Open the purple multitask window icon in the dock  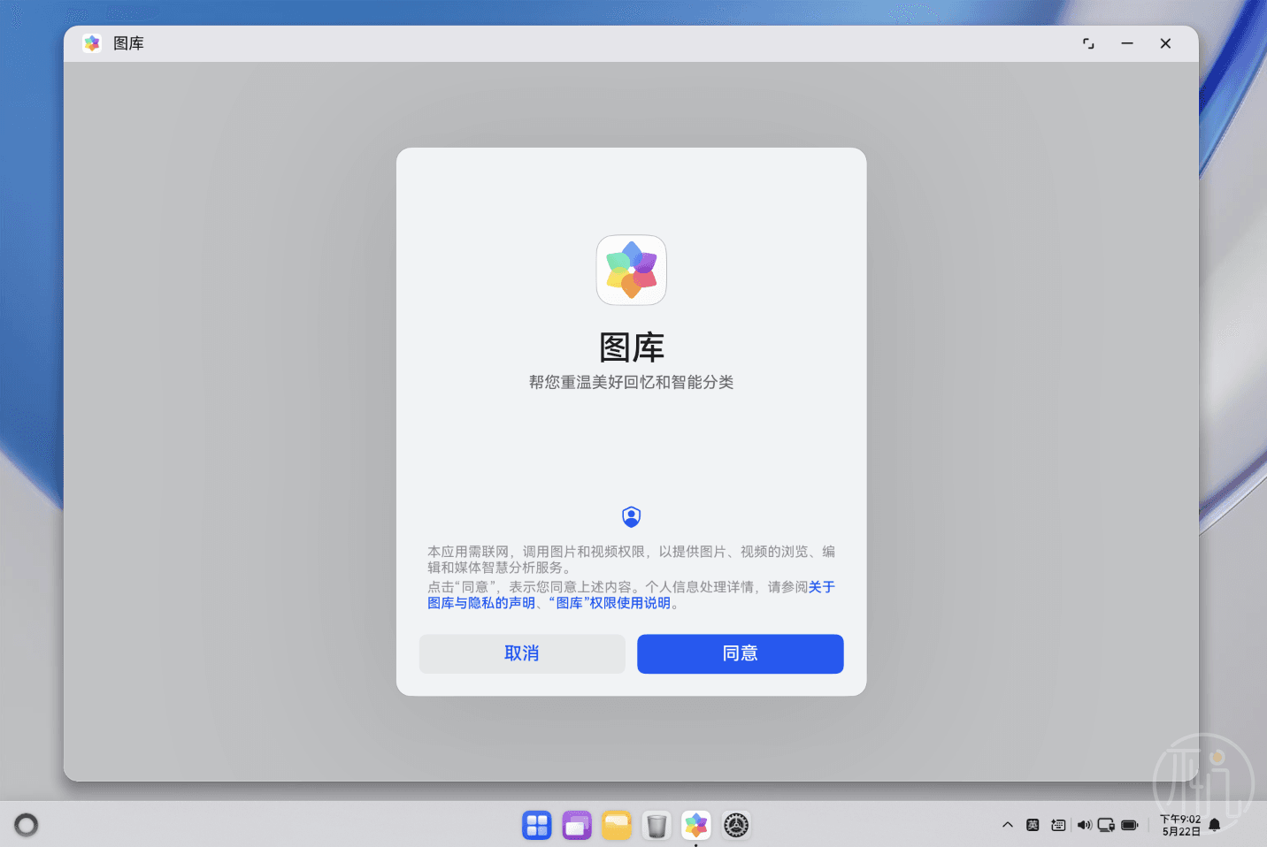pyautogui.click(x=577, y=825)
